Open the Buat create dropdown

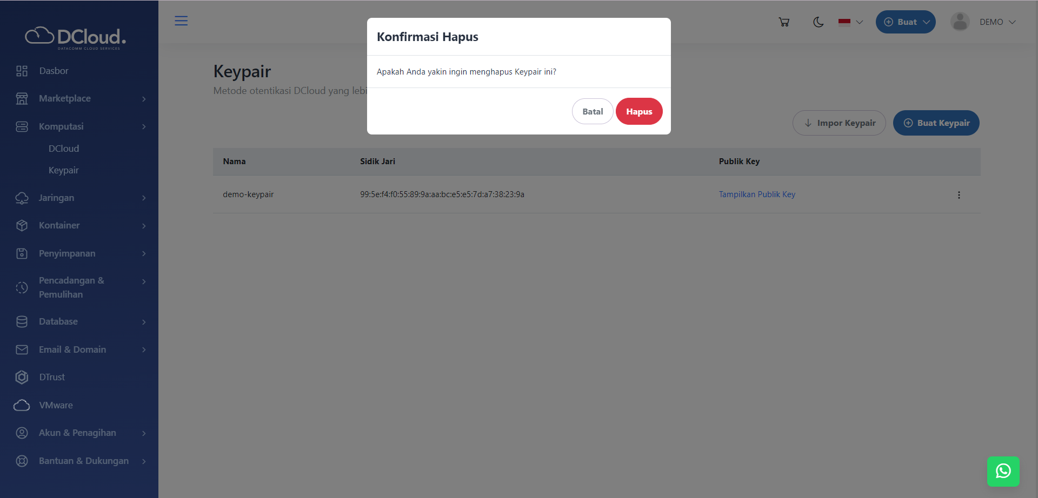(x=905, y=22)
